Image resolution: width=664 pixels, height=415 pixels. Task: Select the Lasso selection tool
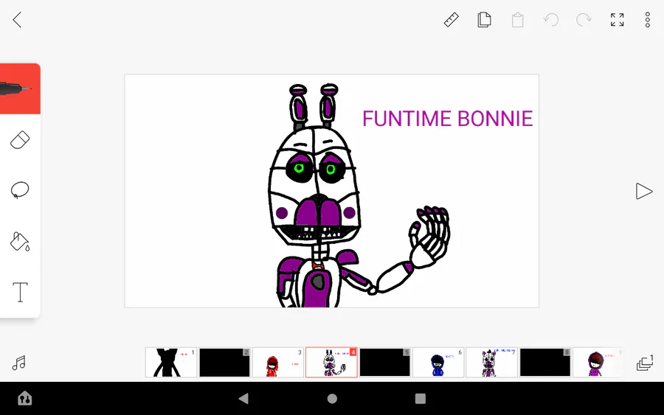pyautogui.click(x=20, y=190)
